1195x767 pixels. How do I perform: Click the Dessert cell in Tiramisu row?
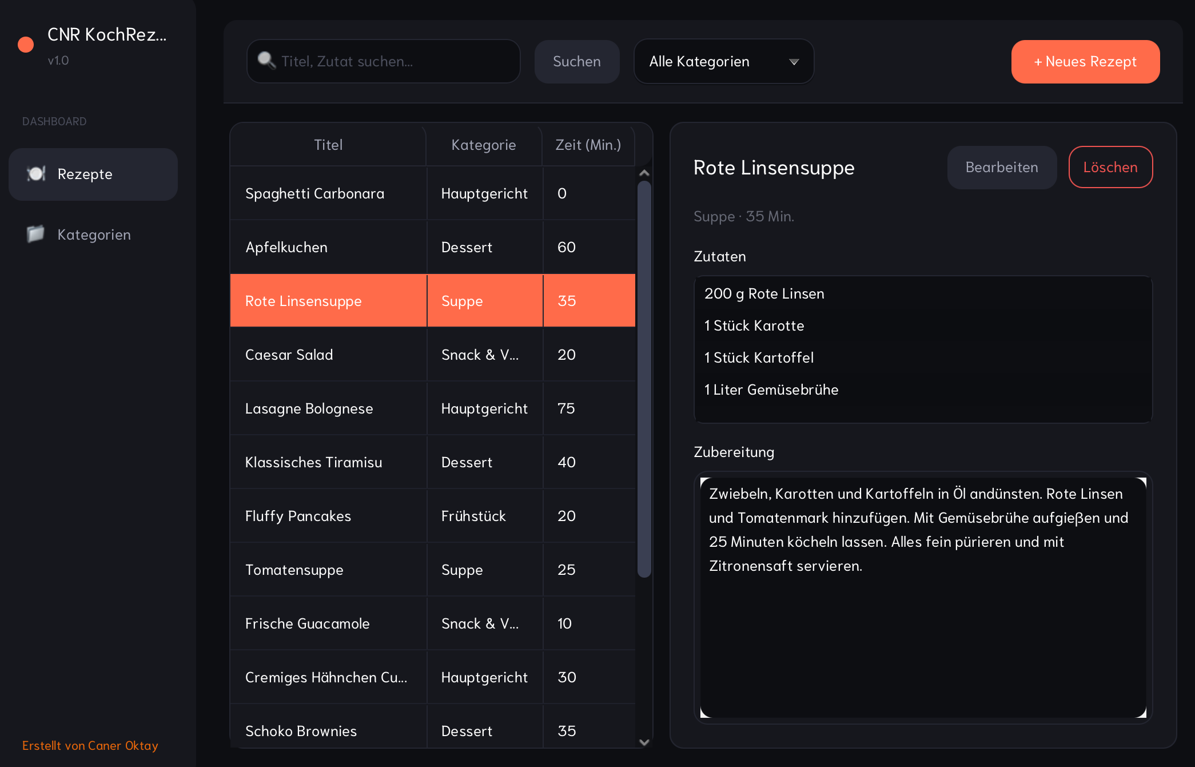click(x=485, y=462)
